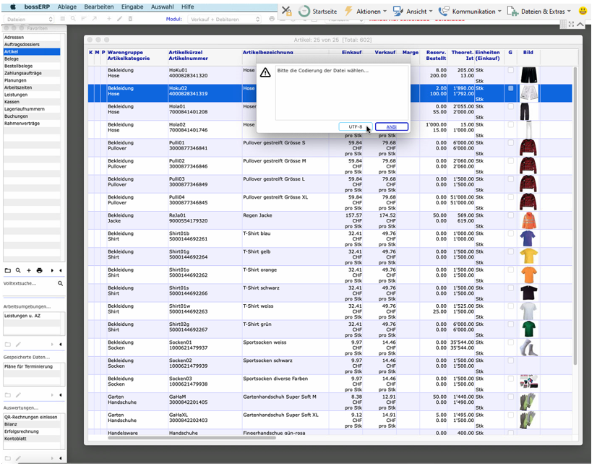Screen dimensions: 597x466
Task: Choose ANSI encoding button
Action: click(x=391, y=126)
